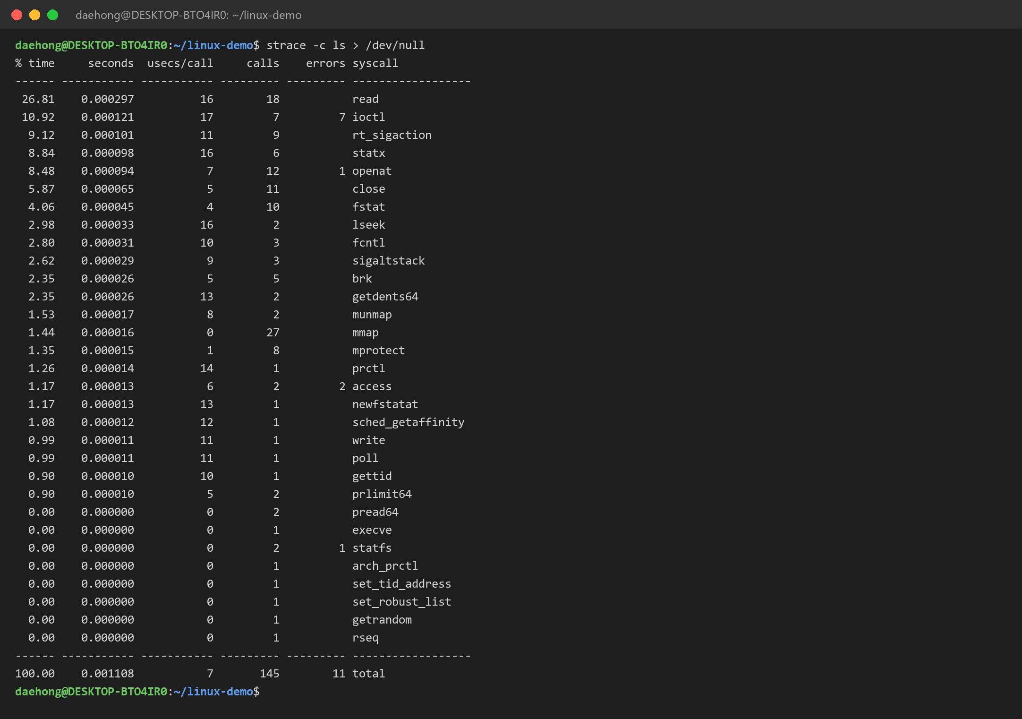Click the 'openat' syscall name

372,171
